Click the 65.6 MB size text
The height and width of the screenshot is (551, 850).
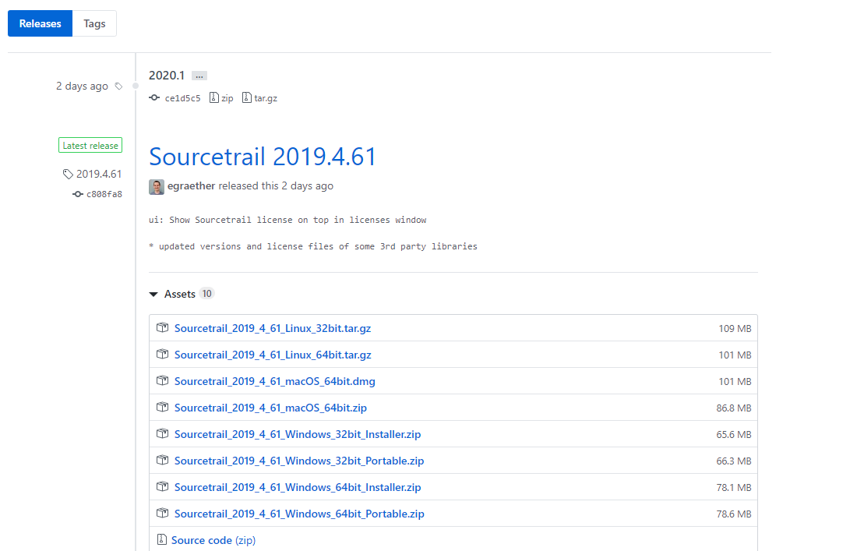pyautogui.click(x=734, y=435)
